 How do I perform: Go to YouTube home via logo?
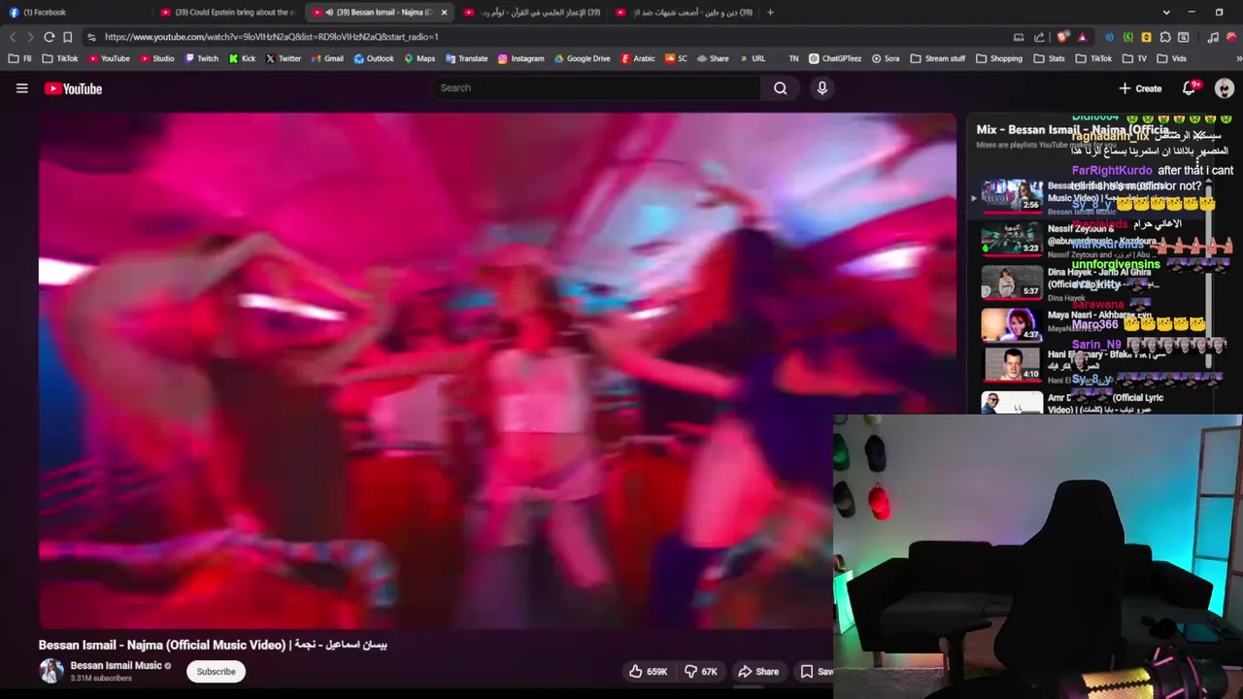click(73, 88)
